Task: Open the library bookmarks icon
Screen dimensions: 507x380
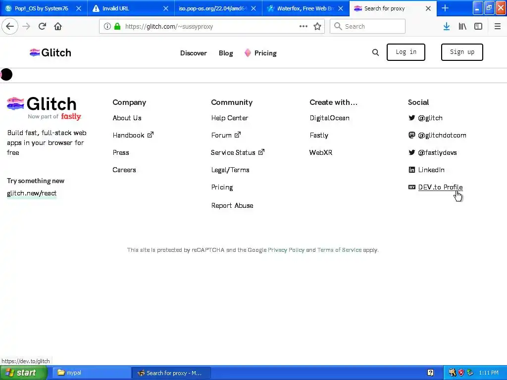Action: click(462, 27)
